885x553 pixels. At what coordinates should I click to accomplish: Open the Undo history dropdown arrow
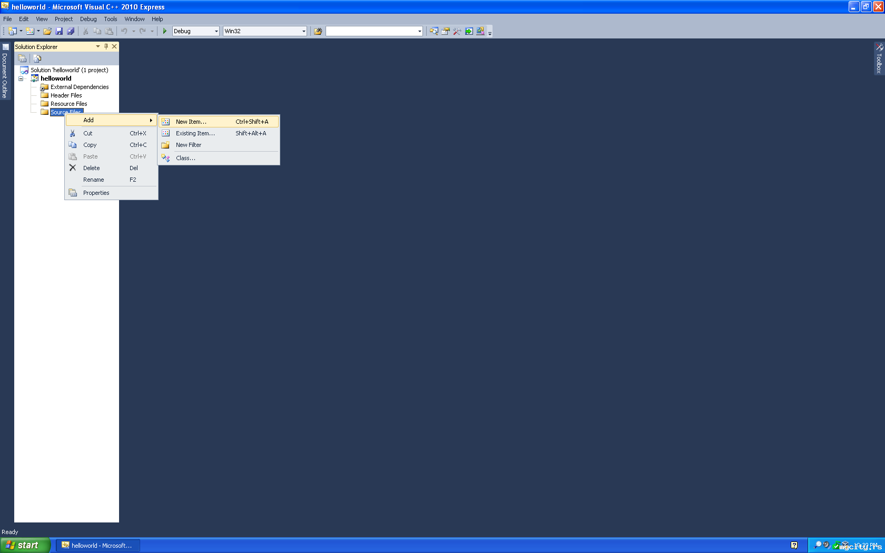(134, 31)
